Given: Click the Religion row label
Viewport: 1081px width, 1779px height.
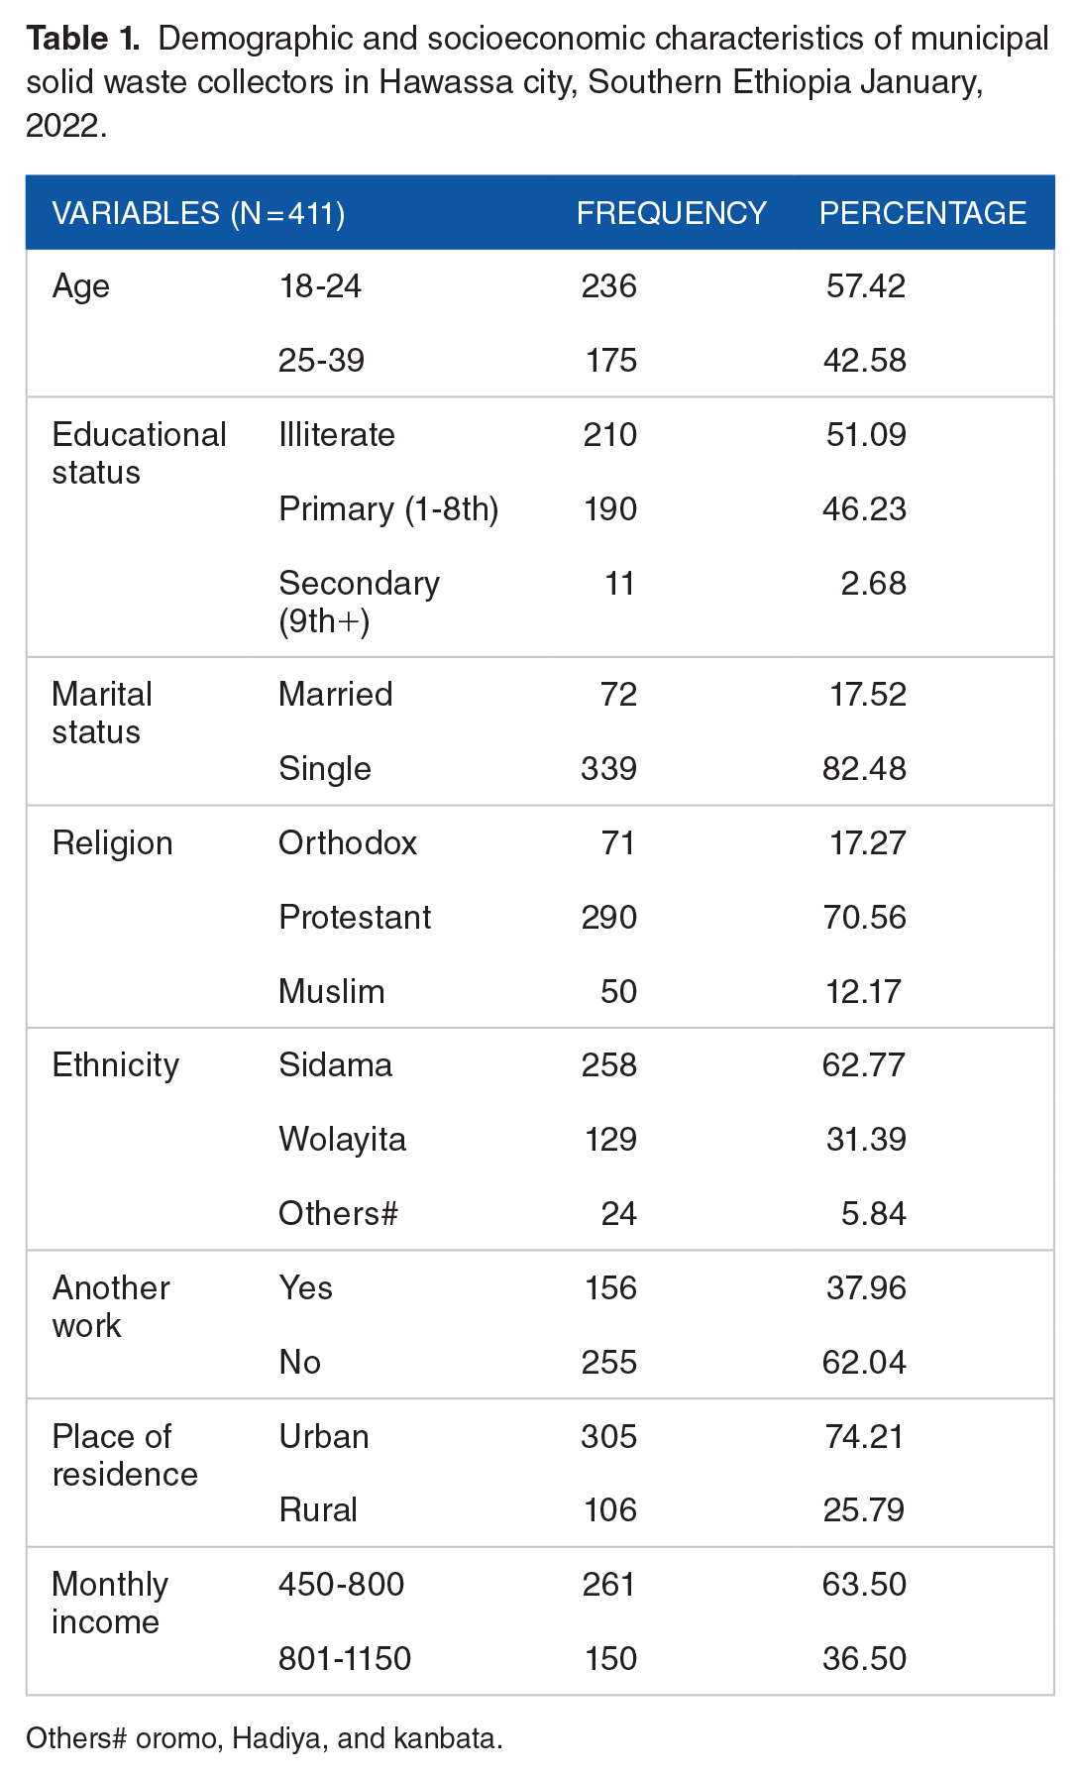Looking at the screenshot, I should click(x=112, y=843).
